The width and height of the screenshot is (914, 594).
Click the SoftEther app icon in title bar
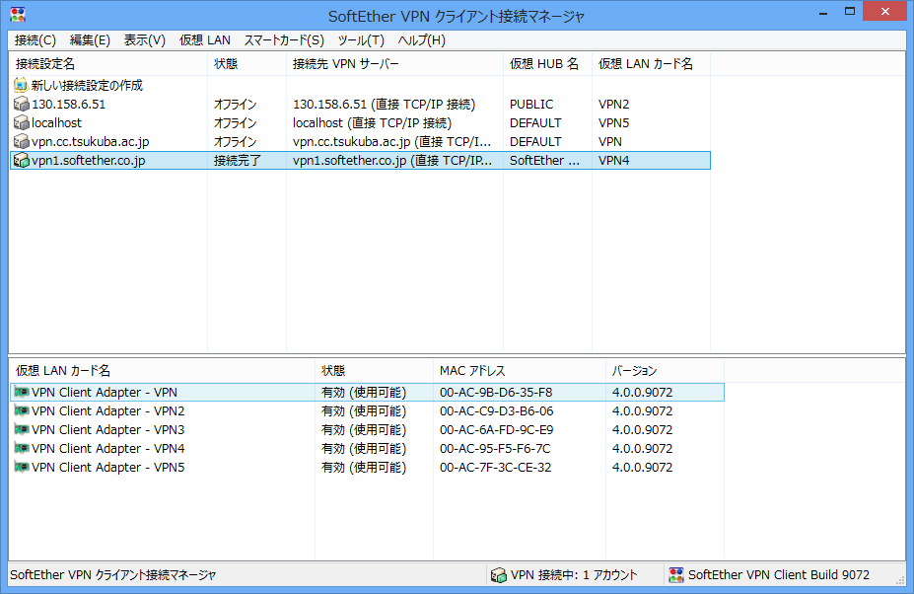coord(18,15)
